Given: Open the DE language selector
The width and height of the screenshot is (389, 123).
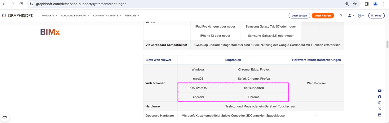Looking at the screenshot, I should [361, 15].
